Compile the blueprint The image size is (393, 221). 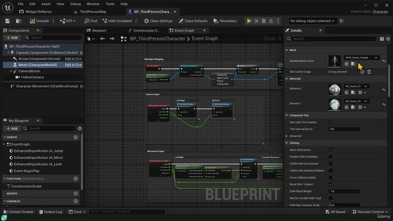click(39, 21)
